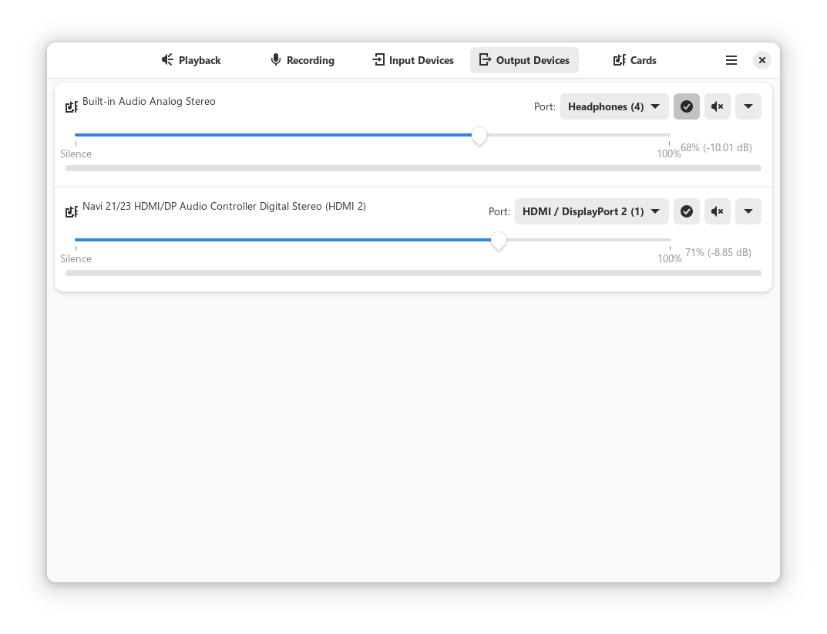
Task: Mute the Navi HDMI/DP audio output
Action: [x=718, y=211]
